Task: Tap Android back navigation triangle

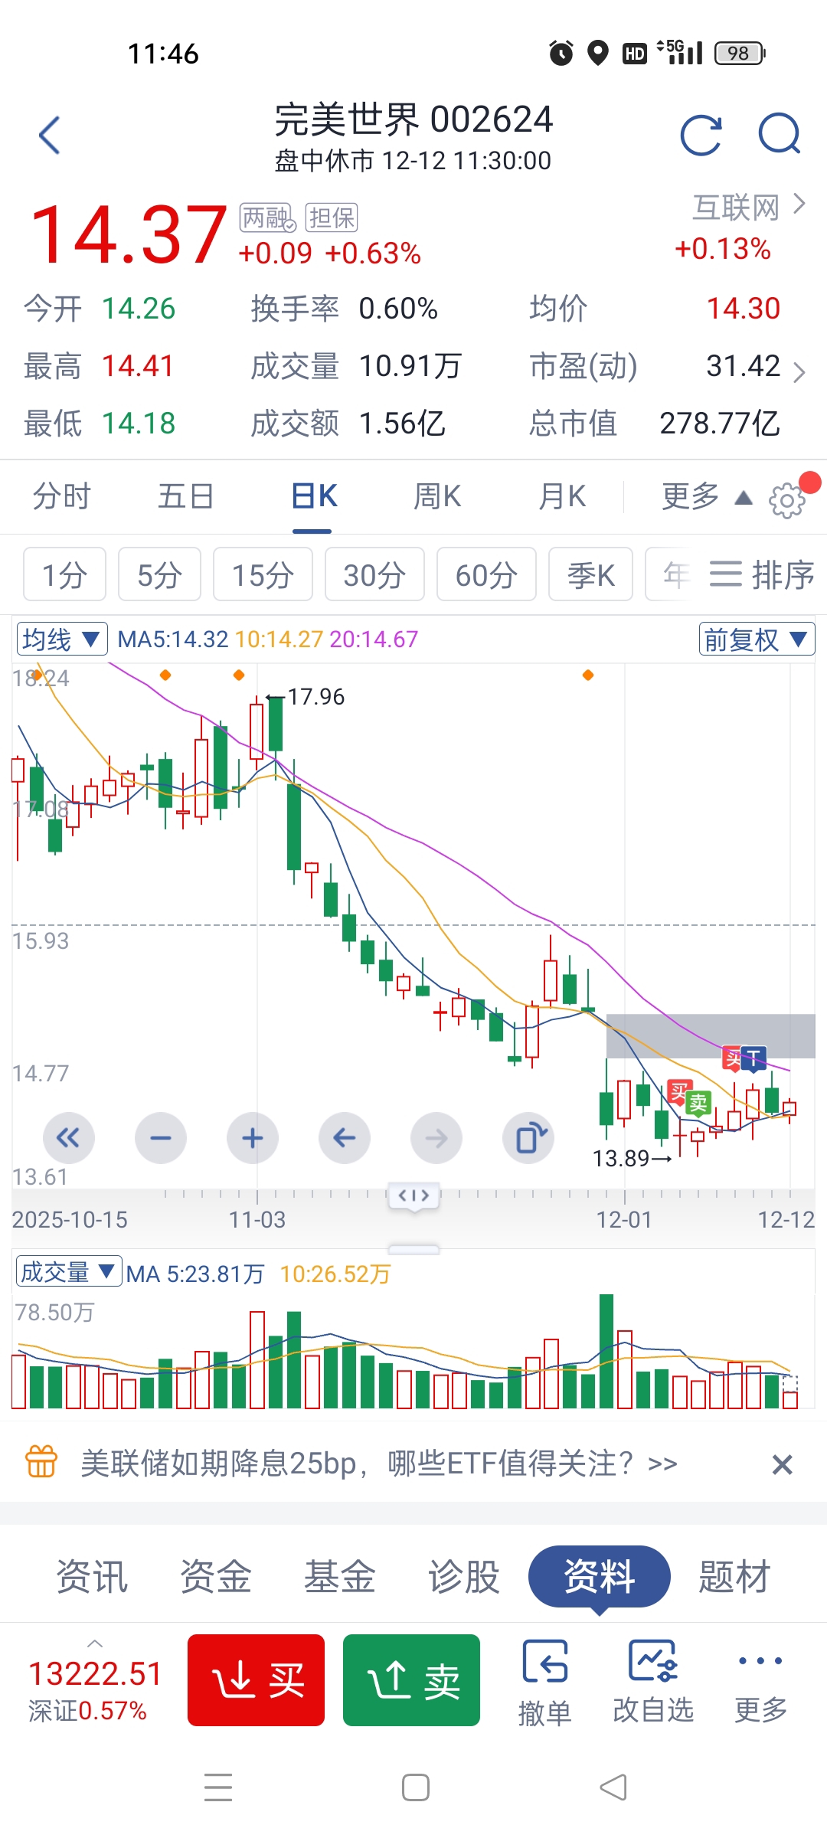Action: tap(613, 1787)
